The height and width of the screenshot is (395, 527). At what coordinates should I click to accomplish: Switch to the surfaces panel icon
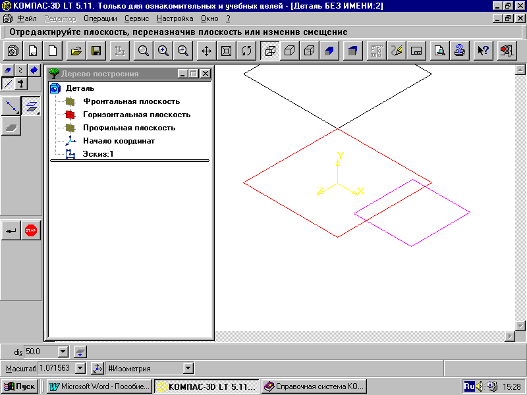[x=34, y=70]
